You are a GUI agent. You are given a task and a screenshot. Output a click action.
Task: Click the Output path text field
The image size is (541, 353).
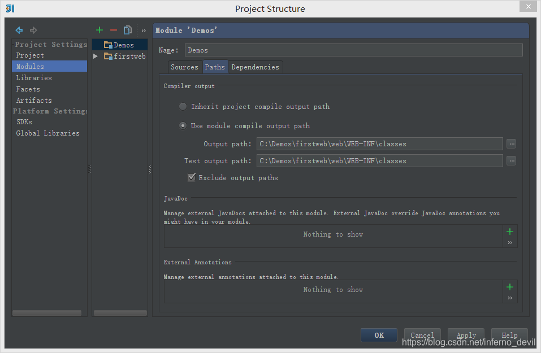(379, 144)
